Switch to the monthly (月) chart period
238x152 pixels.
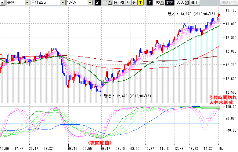tap(128, 3)
